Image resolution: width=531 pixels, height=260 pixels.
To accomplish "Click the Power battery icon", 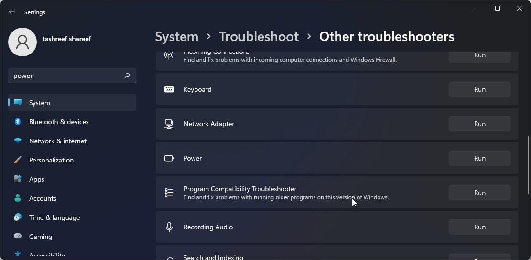I will pyautogui.click(x=169, y=158).
